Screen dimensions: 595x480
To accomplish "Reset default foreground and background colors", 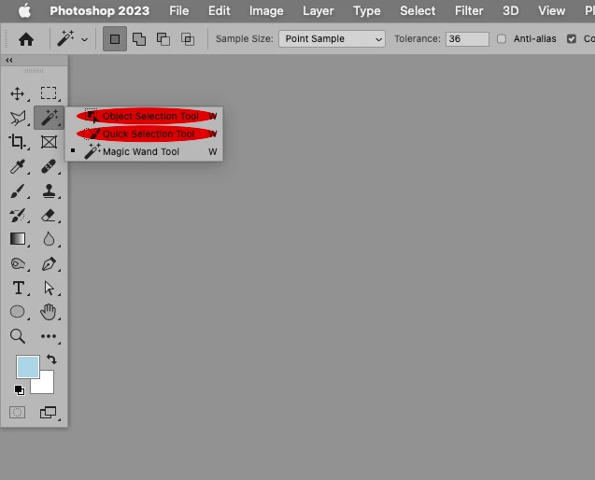I will pyautogui.click(x=20, y=389).
